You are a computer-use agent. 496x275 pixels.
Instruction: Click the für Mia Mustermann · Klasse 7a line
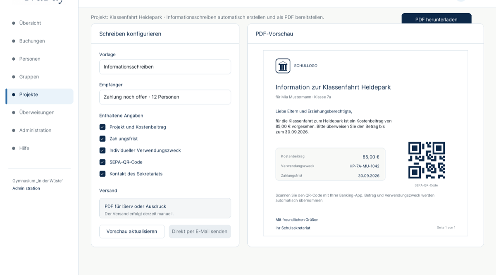(303, 97)
